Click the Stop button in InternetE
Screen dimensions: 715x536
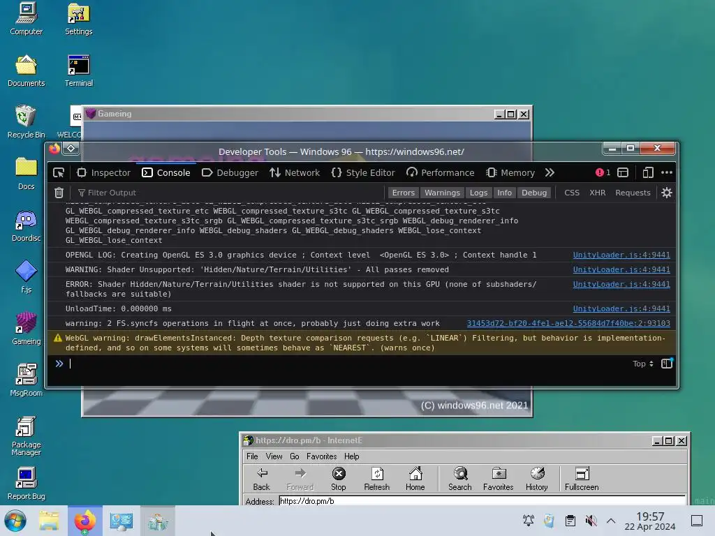pos(339,479)
